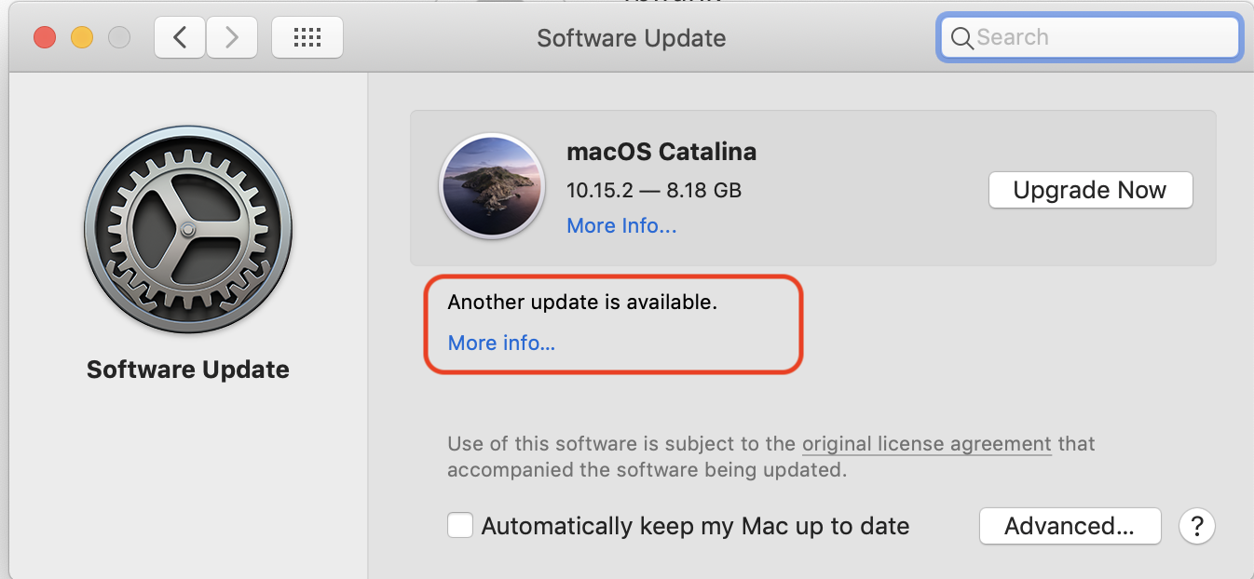Open More info for another update
Image resolution: width=1254 pixels, height=579 pixels.
(501, 343)
